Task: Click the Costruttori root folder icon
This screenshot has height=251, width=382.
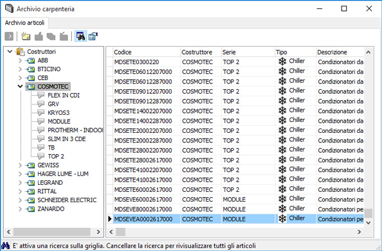Action: 21,51
